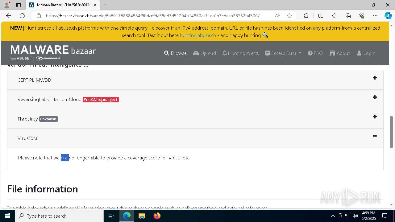
Task: Open the notification center icon
Action: pyautogui.click(x=385, y=216)
